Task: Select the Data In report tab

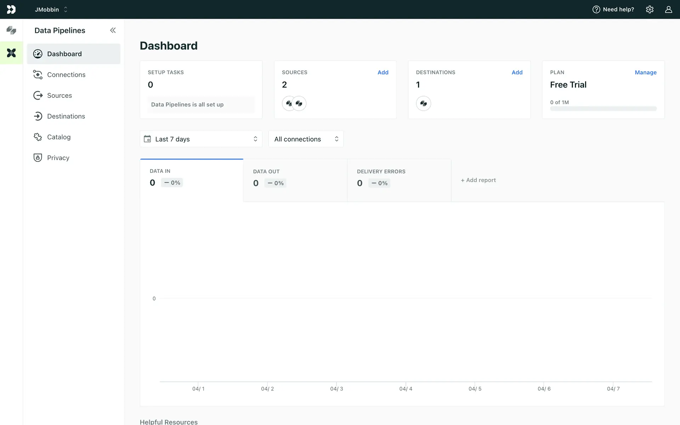Action: coord(192,180)
